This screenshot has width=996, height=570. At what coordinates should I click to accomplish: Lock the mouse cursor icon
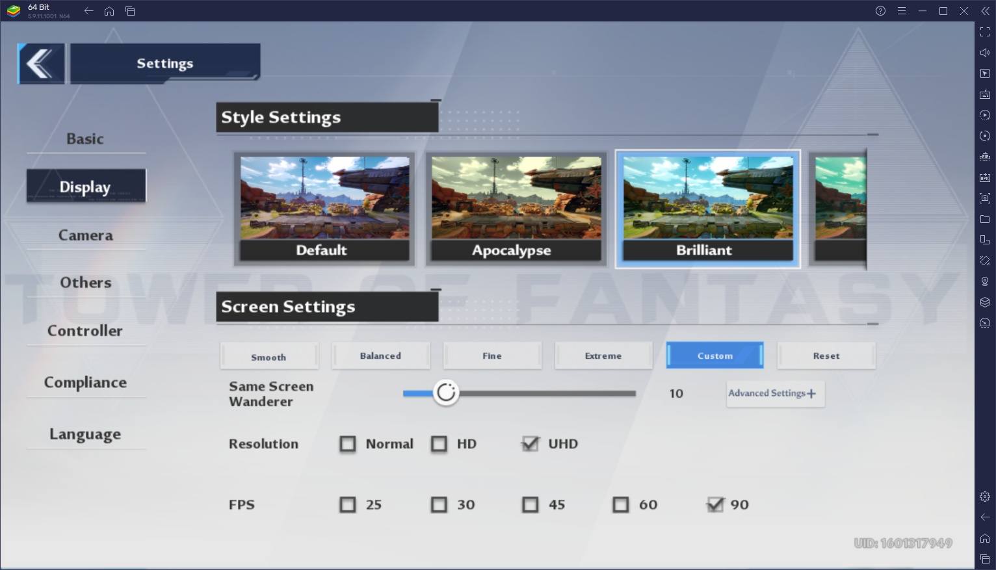pos(985,73)
